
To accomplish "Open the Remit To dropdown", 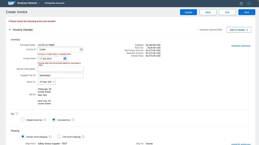I will pyautogui.click(x=47, y=82).
